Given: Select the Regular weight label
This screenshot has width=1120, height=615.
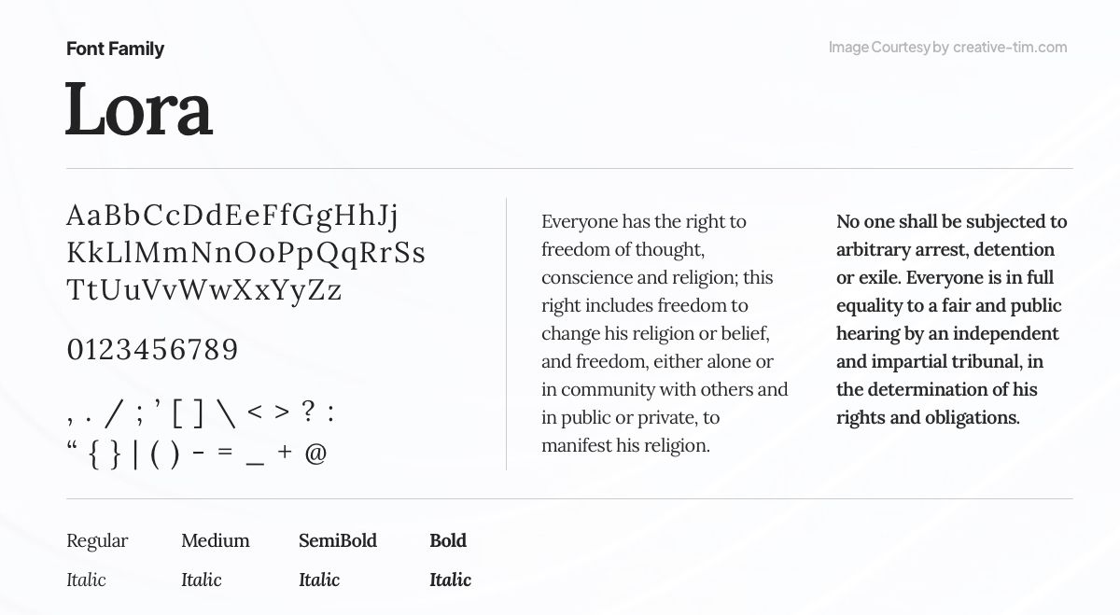Looking at the screenshot, I should (97, 540).
